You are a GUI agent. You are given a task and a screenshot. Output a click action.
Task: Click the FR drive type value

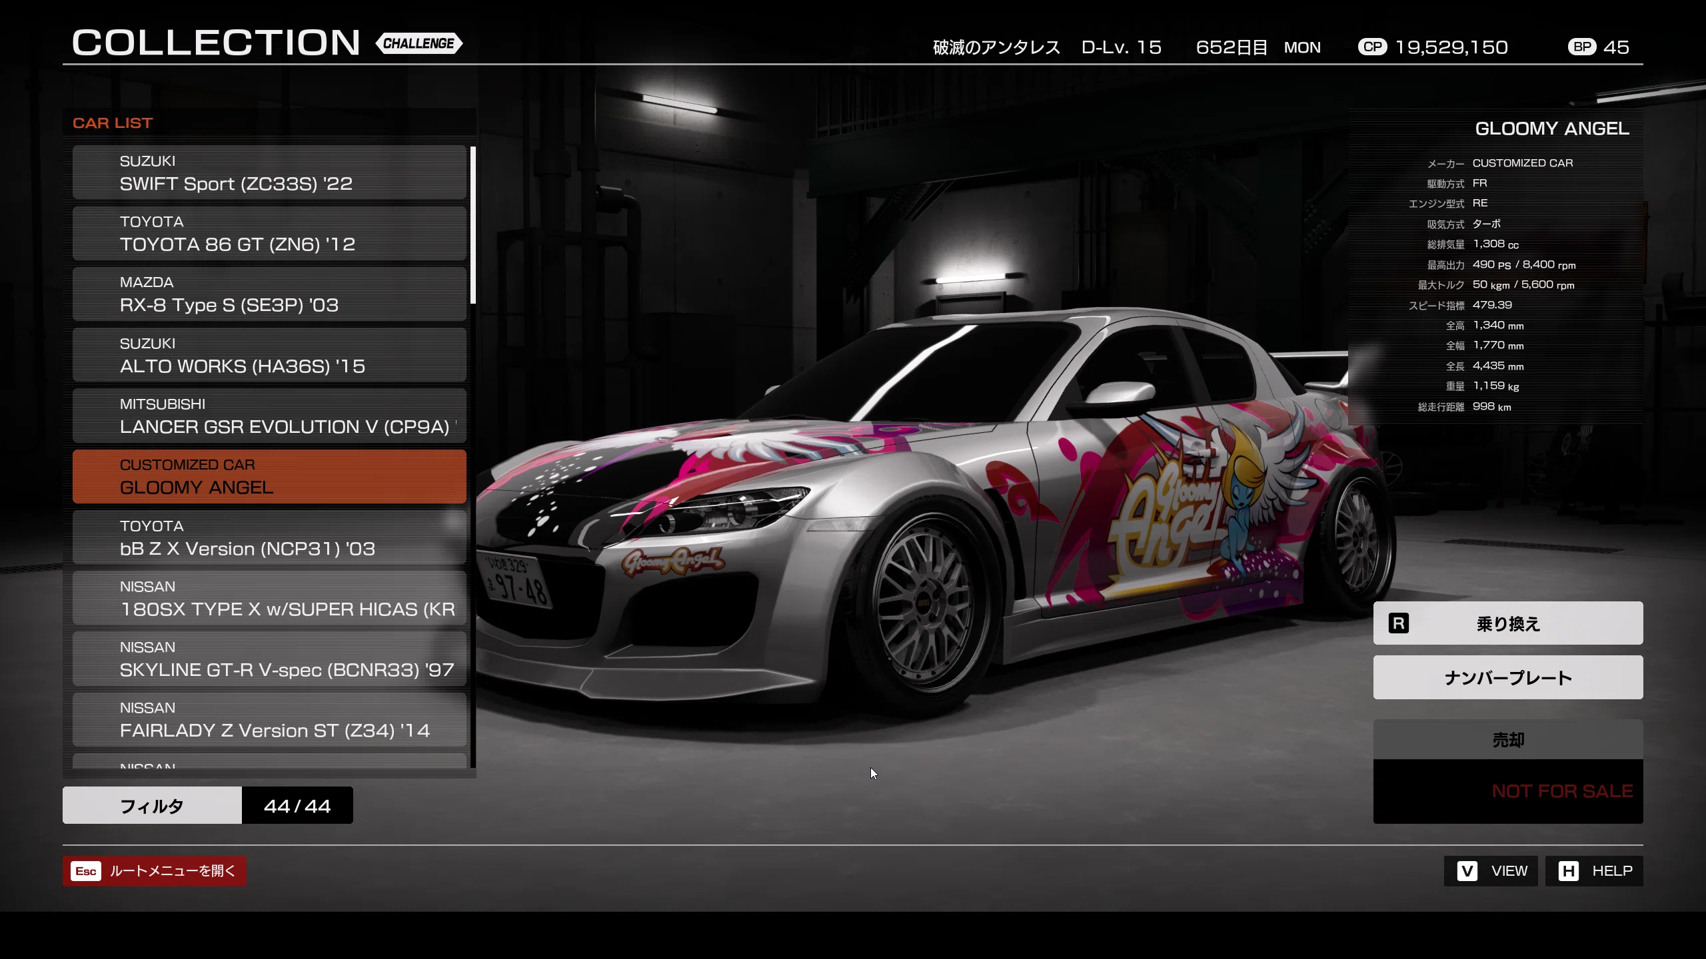[1479, 183]
